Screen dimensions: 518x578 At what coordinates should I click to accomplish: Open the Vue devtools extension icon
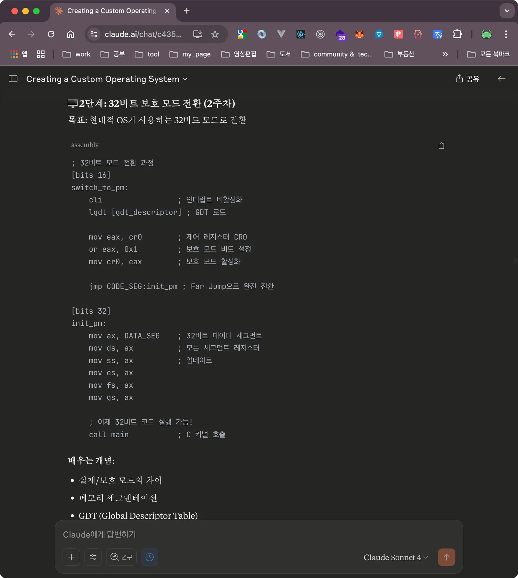pyautogui.click(x=281, y=34)
